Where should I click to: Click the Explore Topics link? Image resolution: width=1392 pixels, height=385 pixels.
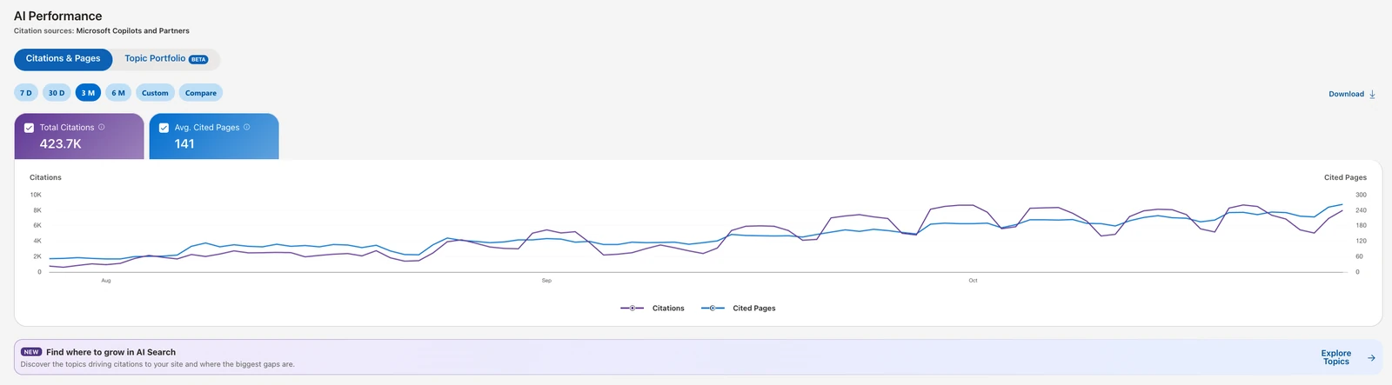point(1336,357)
